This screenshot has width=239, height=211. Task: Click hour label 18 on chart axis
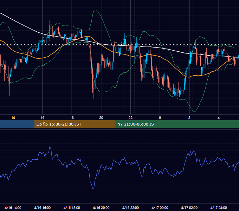tap(72, 118)
